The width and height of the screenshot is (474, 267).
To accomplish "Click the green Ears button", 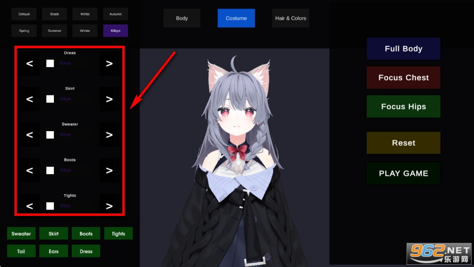I will (x=53, y=251).
